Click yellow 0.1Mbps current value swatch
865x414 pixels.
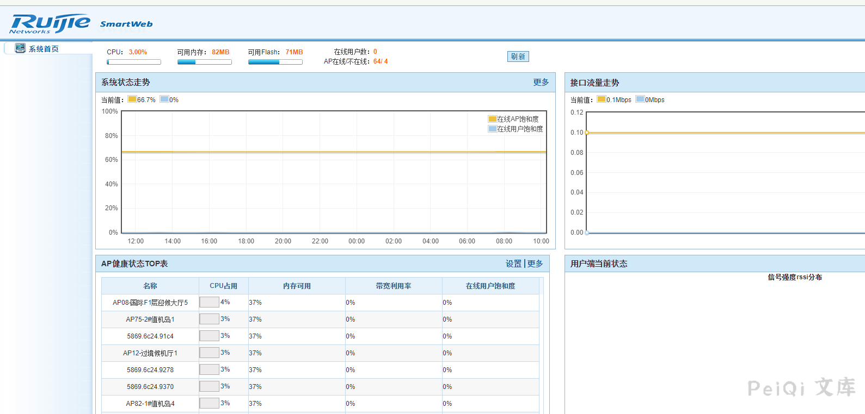click(601, 99)
